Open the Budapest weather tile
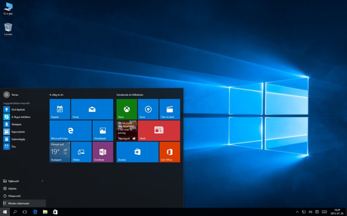 pos(60,152)
